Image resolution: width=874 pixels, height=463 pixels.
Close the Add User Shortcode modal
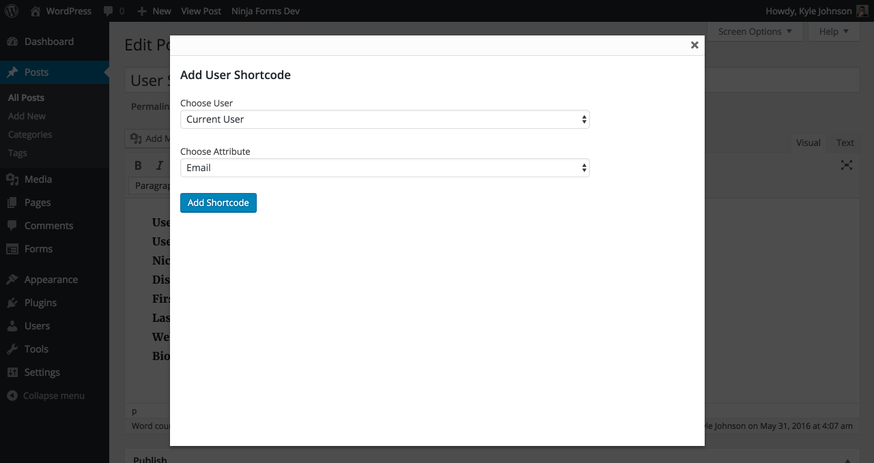[694, 45]
